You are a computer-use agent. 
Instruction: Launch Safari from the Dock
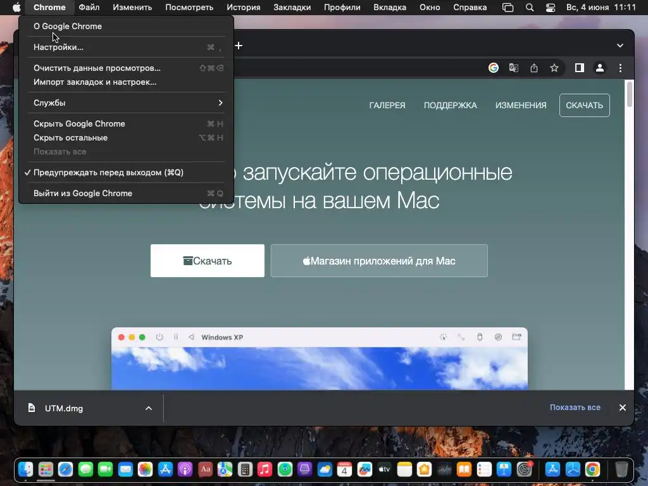click(65, 470)
